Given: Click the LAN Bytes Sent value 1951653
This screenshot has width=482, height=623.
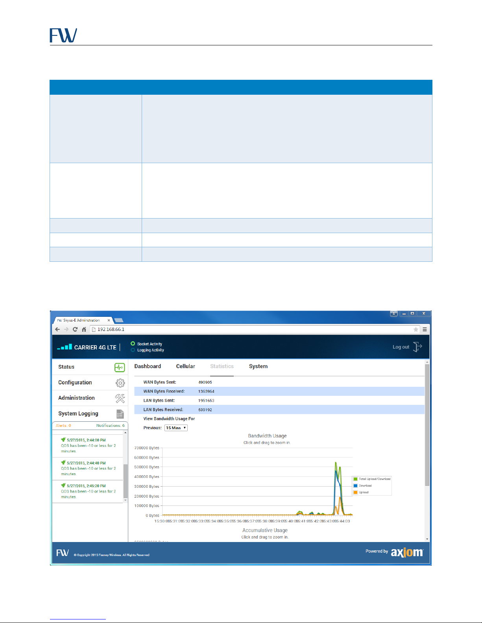Looking at the screenshot, I should (206, 401).
